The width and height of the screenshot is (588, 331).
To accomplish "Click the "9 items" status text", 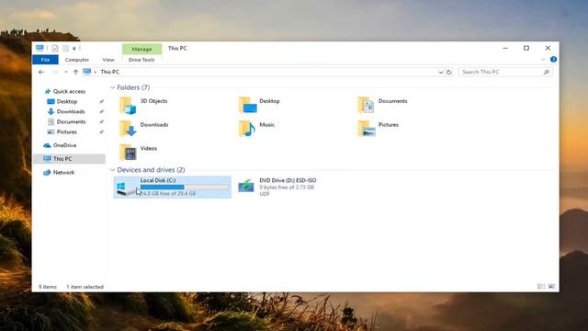I will [48, 287].
